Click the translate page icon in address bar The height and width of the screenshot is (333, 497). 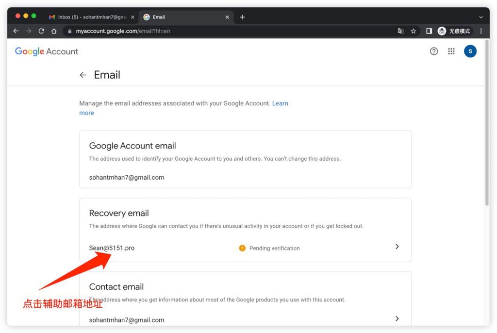(x=400, y=31)
